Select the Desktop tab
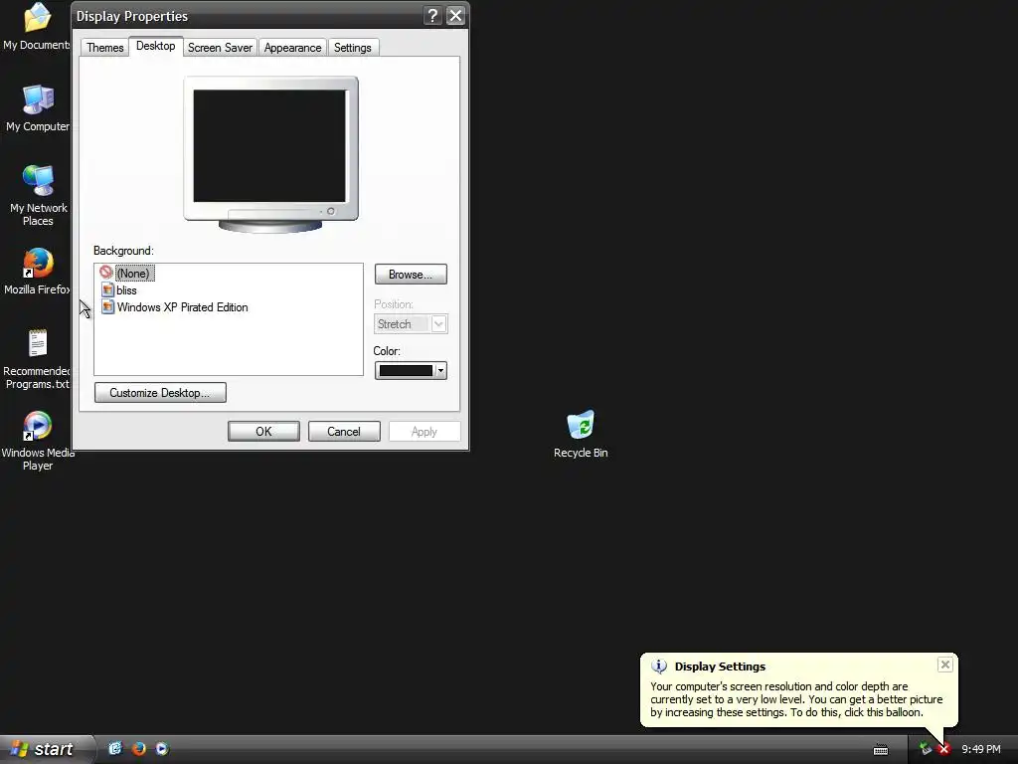The image size is (1018, 764). tap(155, 46)
